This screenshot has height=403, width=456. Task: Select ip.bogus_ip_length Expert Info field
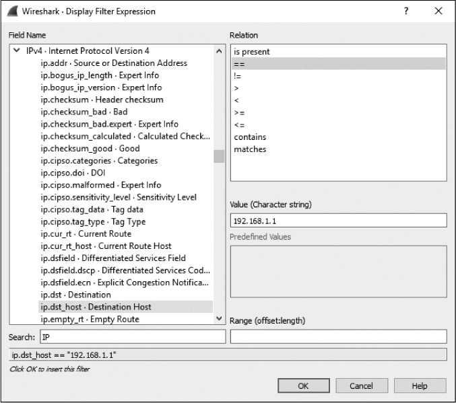pos(100,75)
